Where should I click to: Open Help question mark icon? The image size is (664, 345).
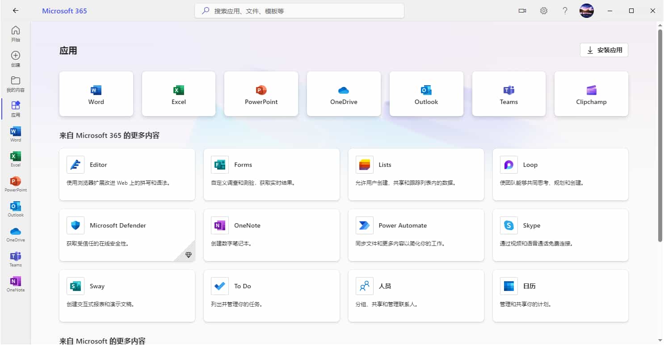coord(565,11)
